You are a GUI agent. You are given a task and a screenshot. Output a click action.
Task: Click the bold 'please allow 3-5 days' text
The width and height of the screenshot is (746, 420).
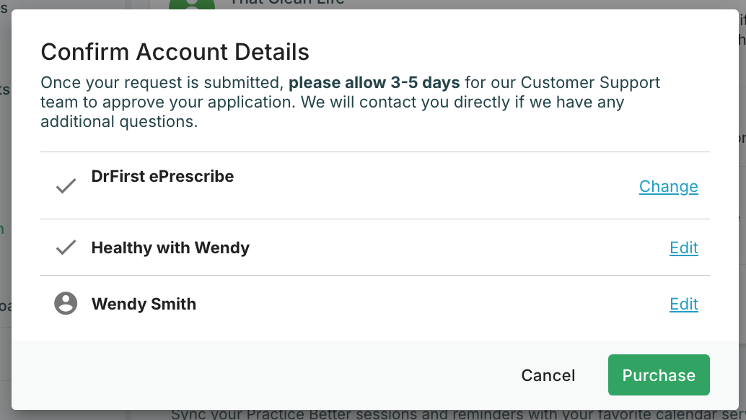point(374,83)
